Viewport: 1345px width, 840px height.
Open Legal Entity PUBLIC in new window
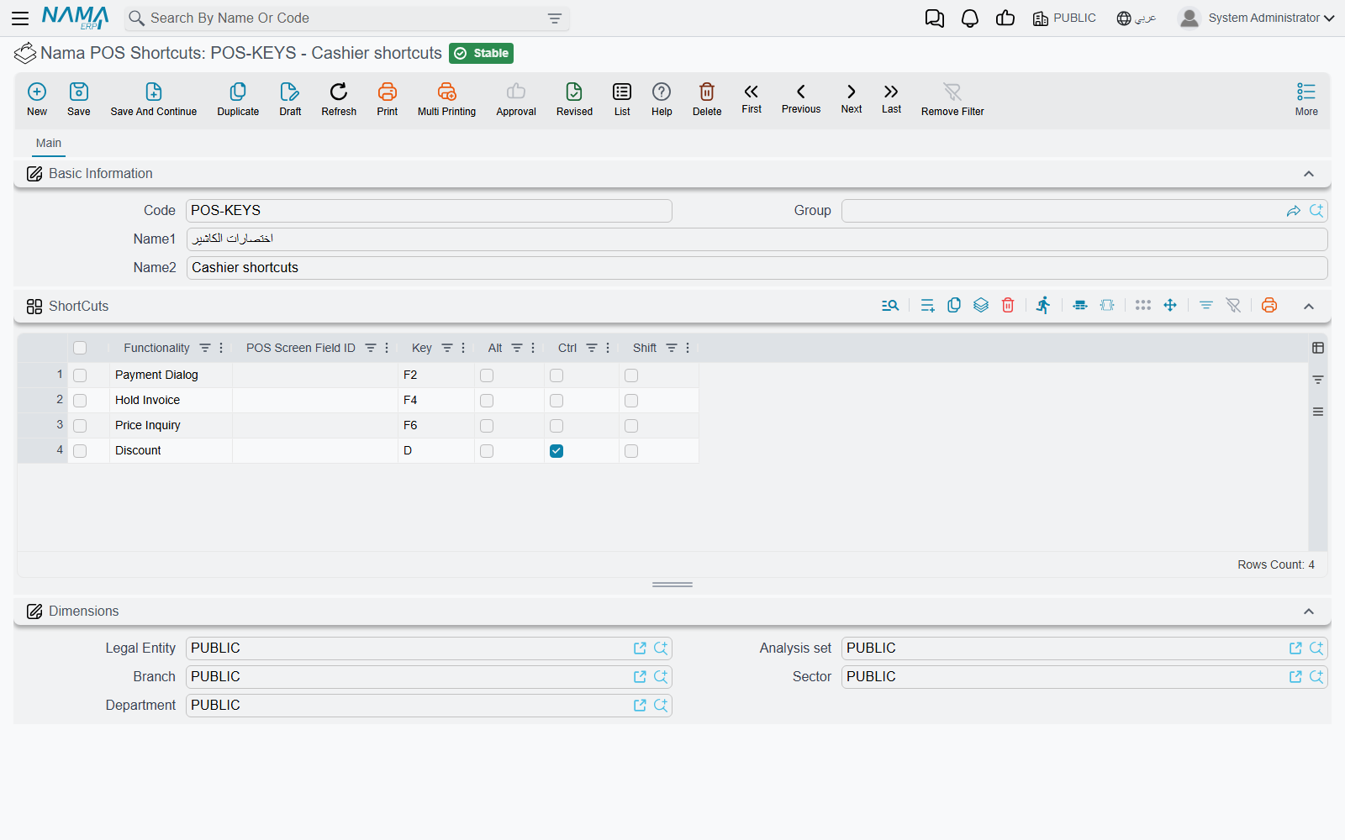640,648
